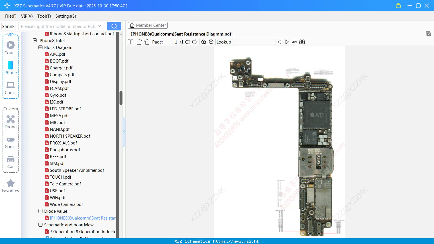
Task: Open South Speaker Amplifier.pdf
Action: click(x=77, y=170)
